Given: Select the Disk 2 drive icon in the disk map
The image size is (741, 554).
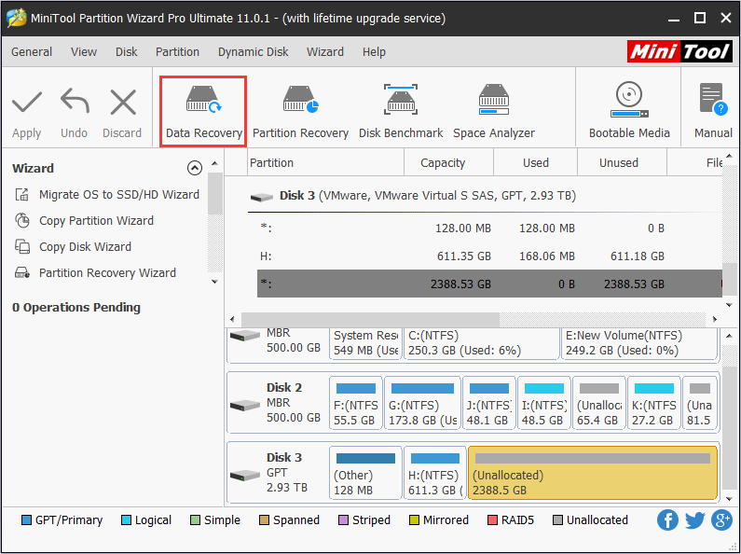Looking at the screenshot, I should click(245, 405).
